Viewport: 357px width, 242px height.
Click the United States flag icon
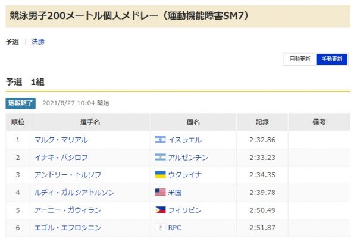click(x=159, y=193)
